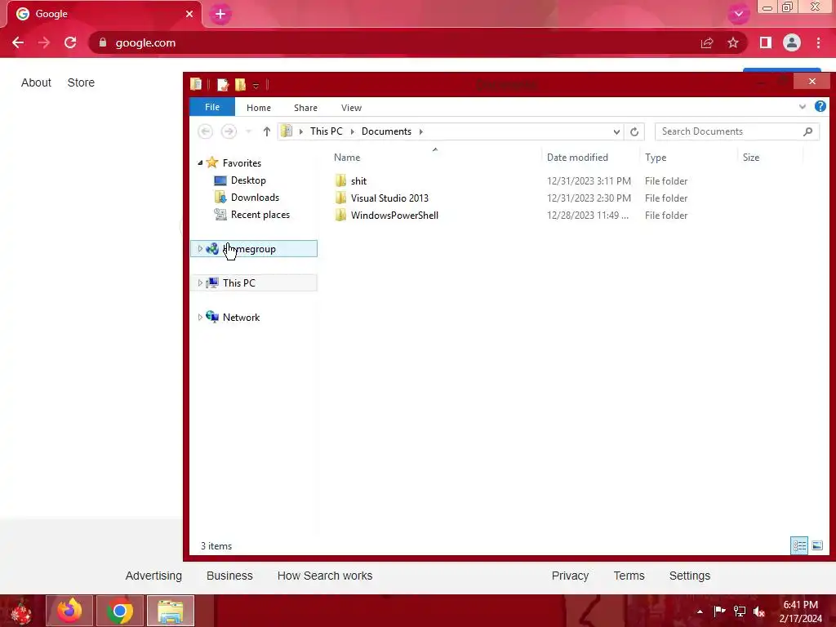Expand the This PC tree node
The height and width of the screenshot is (627, 836).
pos(200,282)
